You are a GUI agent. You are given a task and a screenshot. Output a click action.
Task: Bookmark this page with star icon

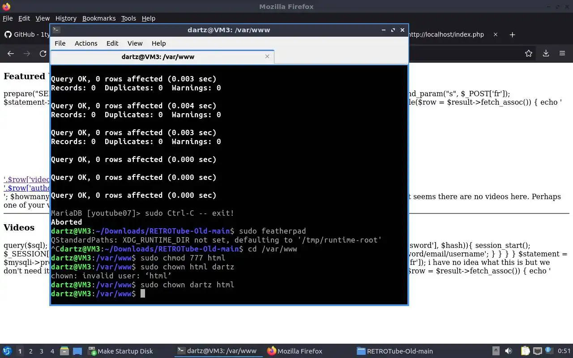point(529,54)
